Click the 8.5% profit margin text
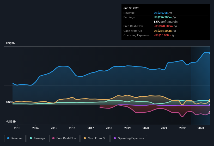 pyautogui.click(x=166, y=22)
